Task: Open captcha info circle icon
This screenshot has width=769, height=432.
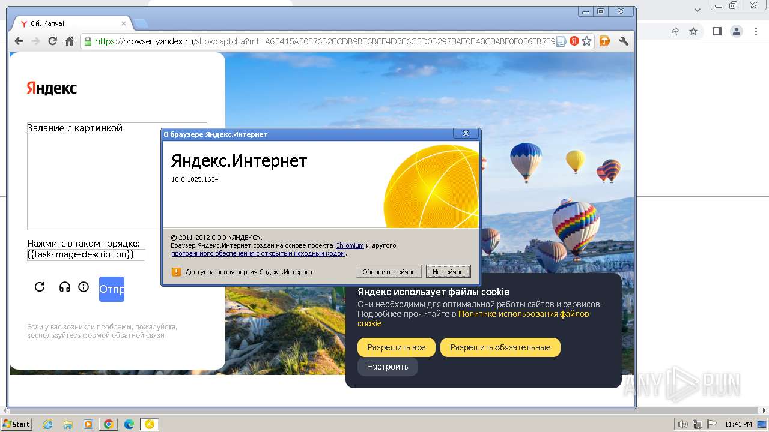Action: pos(84,287)
